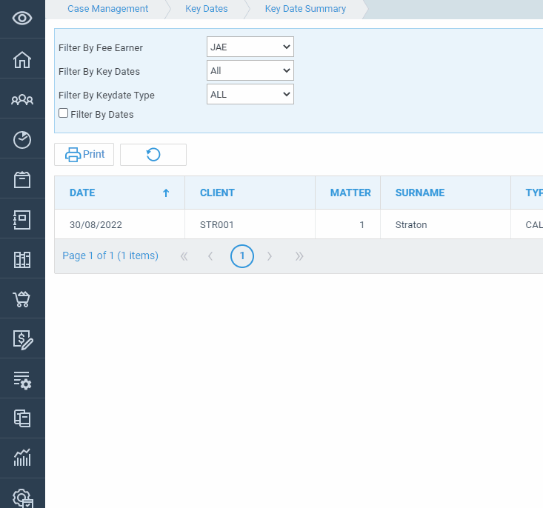Open the clock time recording icon
Screen dimensions: 543x508
tap(22, 139)
